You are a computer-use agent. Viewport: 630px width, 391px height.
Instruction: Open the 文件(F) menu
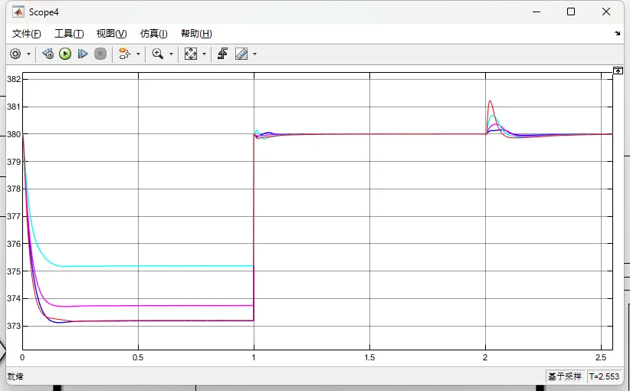(27, 34)
